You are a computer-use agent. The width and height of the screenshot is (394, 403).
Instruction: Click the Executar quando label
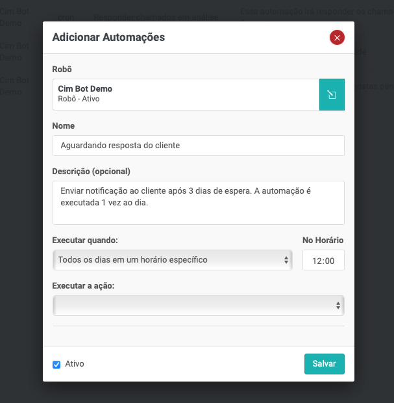85,240
